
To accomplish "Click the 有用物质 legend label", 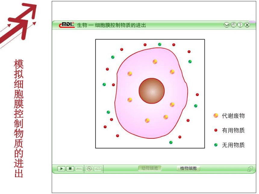I will tap(233, 130).
